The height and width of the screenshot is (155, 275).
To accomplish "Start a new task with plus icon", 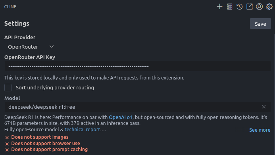I will 219,7.
